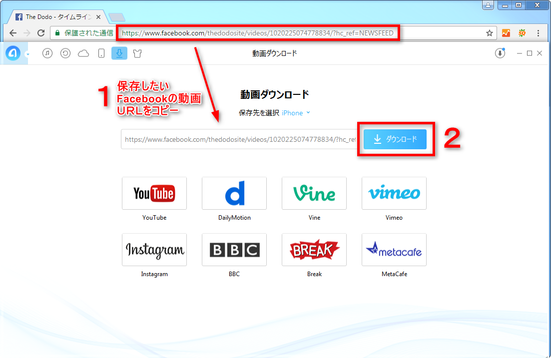Reload the browser page
The image size is (551, 358).
pos(41,33)
